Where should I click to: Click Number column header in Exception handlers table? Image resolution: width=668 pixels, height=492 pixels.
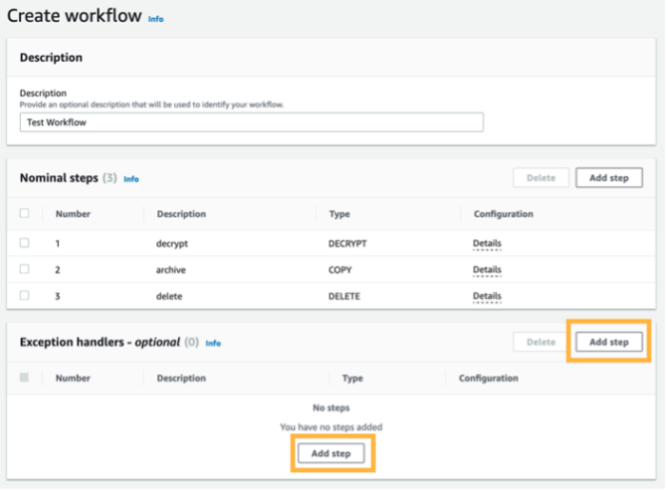[73, 378]
